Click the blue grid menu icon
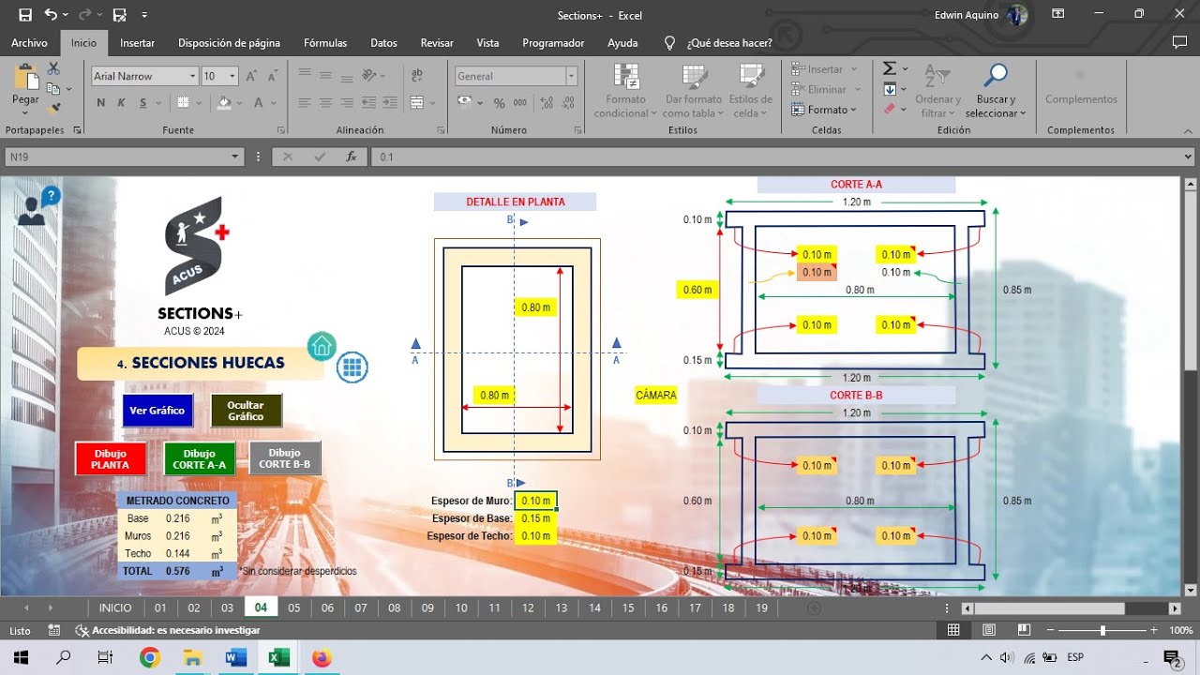 point(353,367)
